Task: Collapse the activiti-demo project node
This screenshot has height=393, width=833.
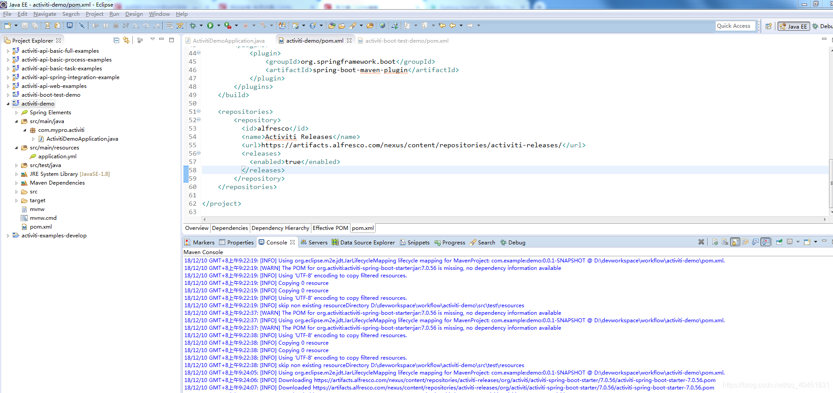Action: (x=8, y=104)
